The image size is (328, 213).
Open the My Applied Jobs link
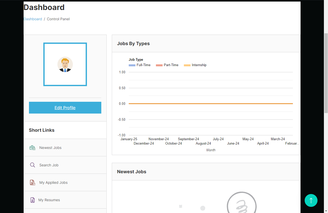coord(53,182)
